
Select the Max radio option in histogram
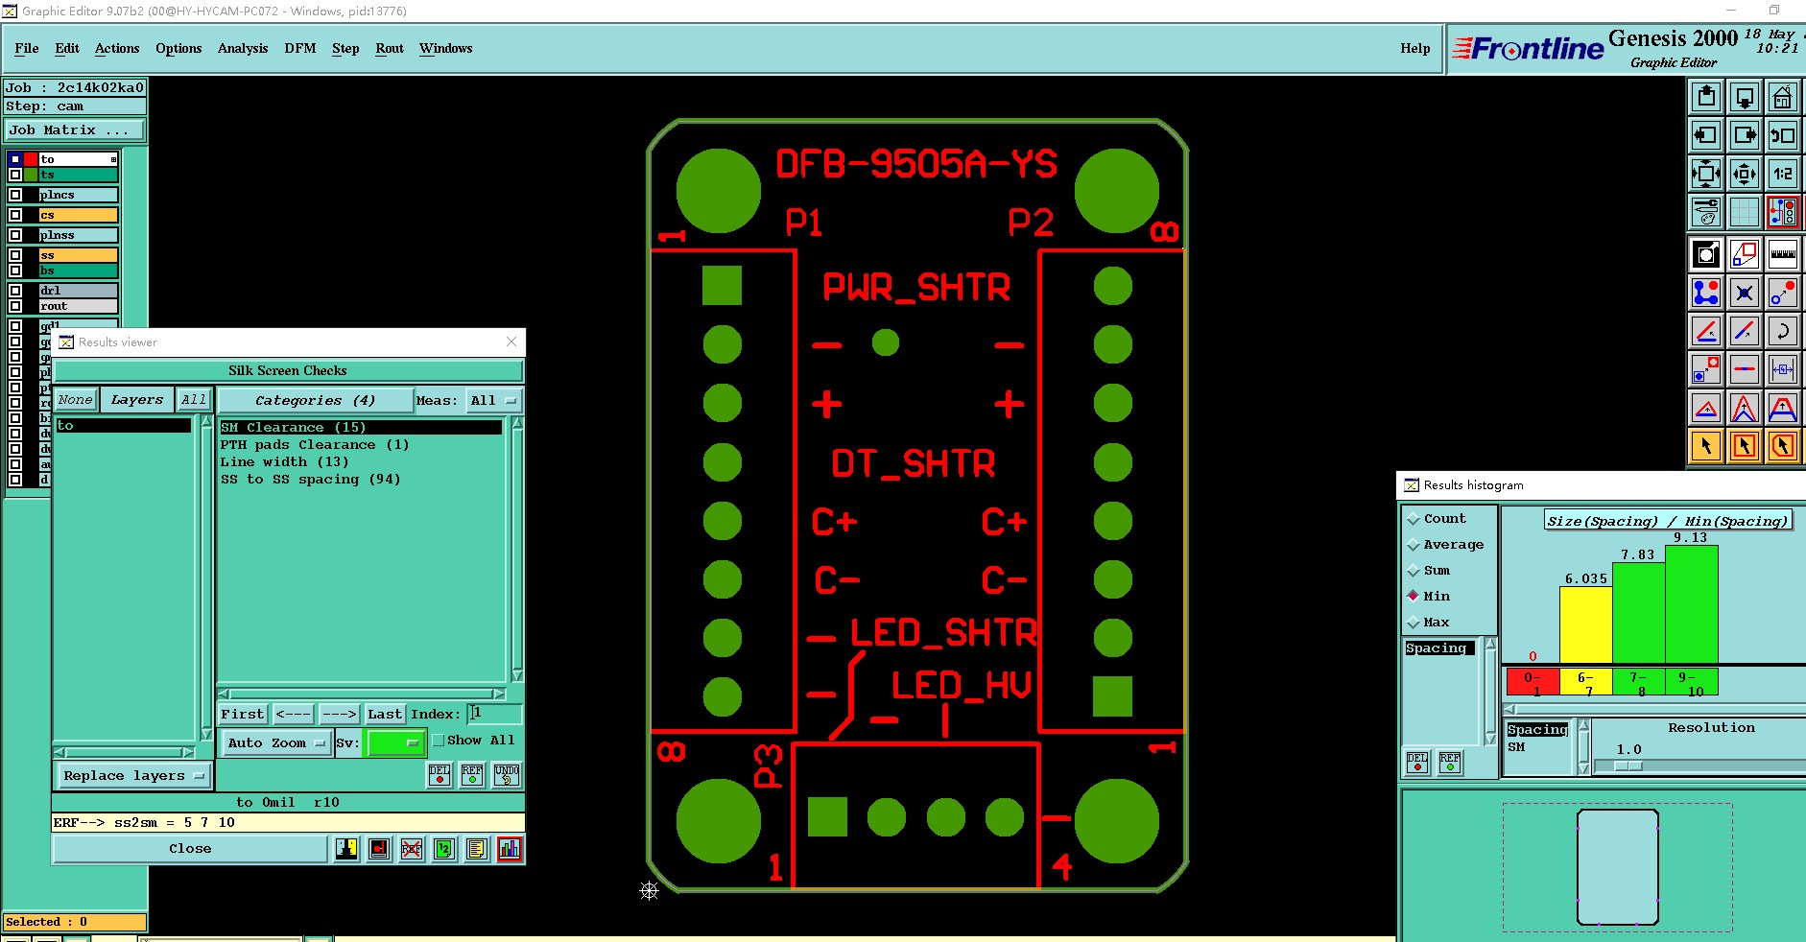coord(1413,623)
